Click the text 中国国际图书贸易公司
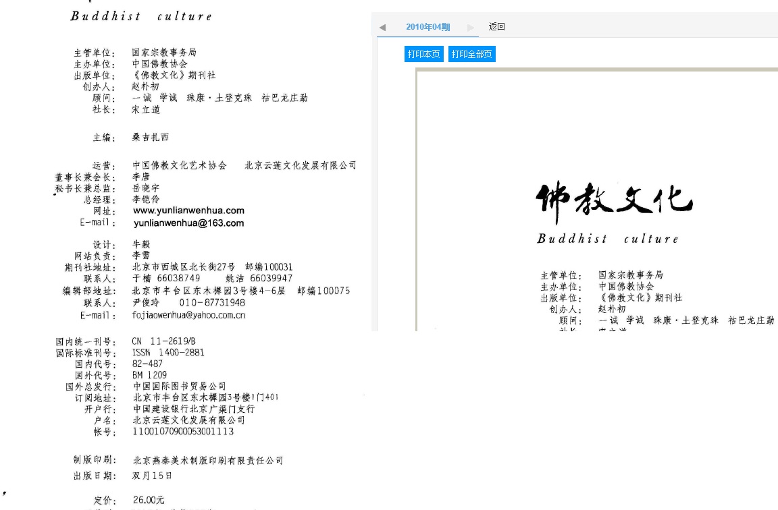This screenshot has height=510, width=778. coord(179,386)
